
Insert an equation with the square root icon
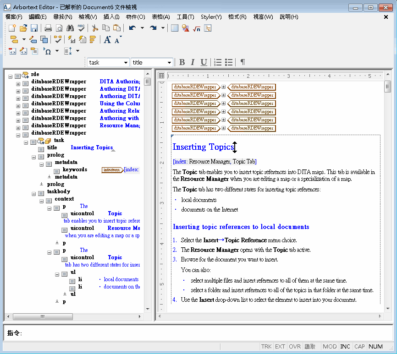tap(197, 28)
